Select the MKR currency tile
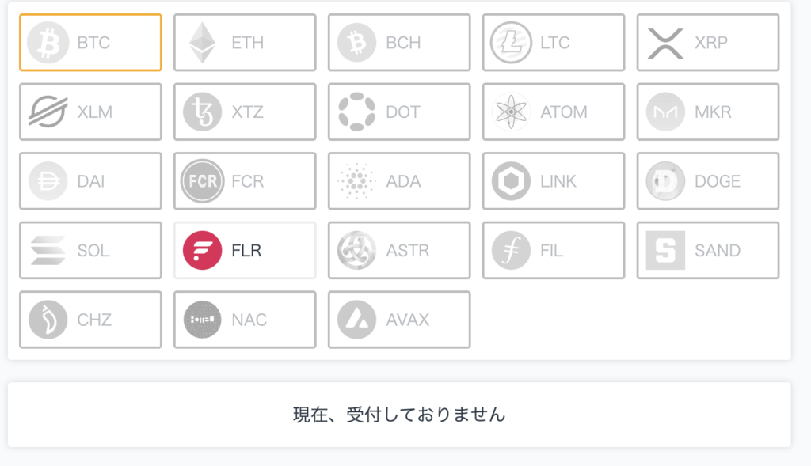The height and width of the screenshot is (466, 811). 707,112
